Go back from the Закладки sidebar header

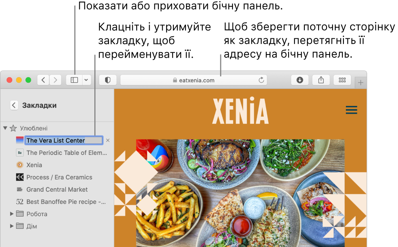(x=14, y=105)
